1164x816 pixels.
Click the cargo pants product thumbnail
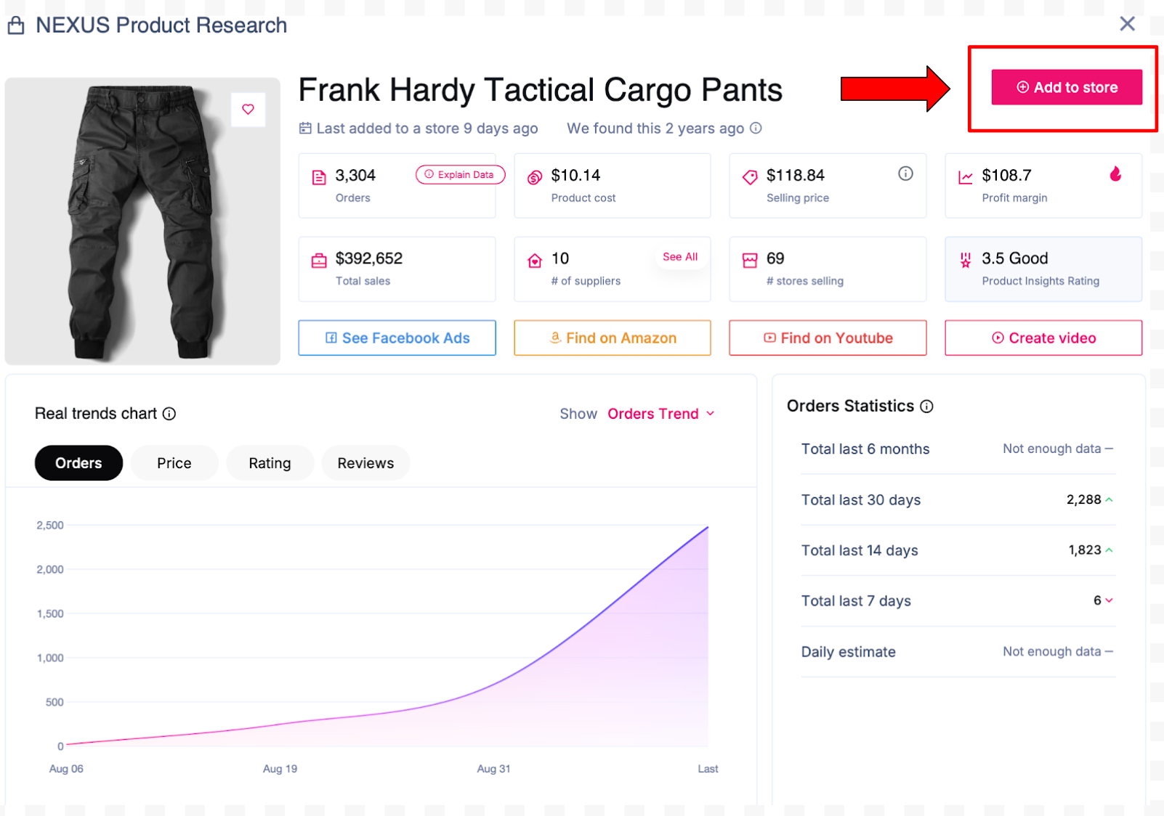click(x=142, y=221)
